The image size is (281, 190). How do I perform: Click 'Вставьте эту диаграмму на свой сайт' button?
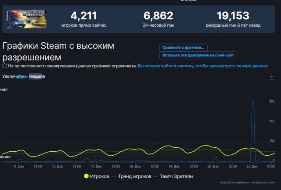198,55
